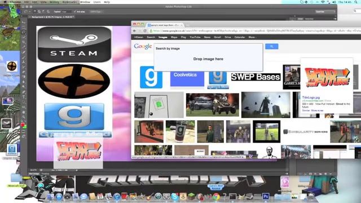Click the large blue 'g' Garry's Mod result
361x203 pixels.
point(151,77)
